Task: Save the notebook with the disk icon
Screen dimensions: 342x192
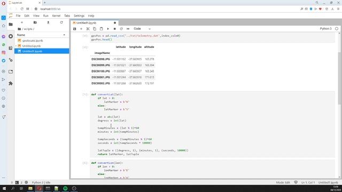Action: coord(75,29)
